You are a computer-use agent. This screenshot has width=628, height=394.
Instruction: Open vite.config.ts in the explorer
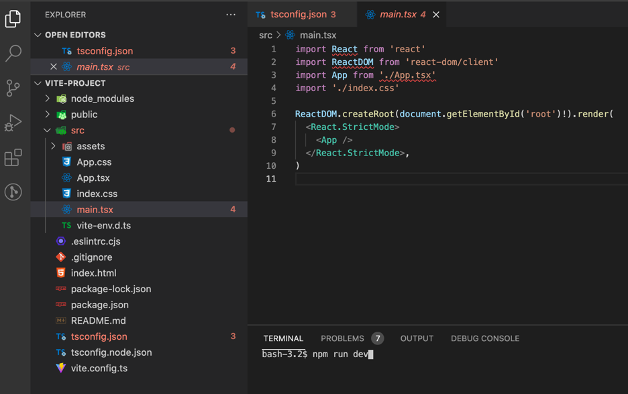click(x=99, y=368)
